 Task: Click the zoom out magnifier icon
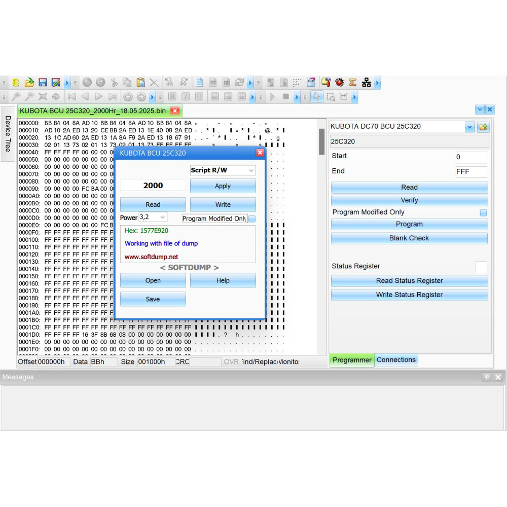[x=29, y=96]
